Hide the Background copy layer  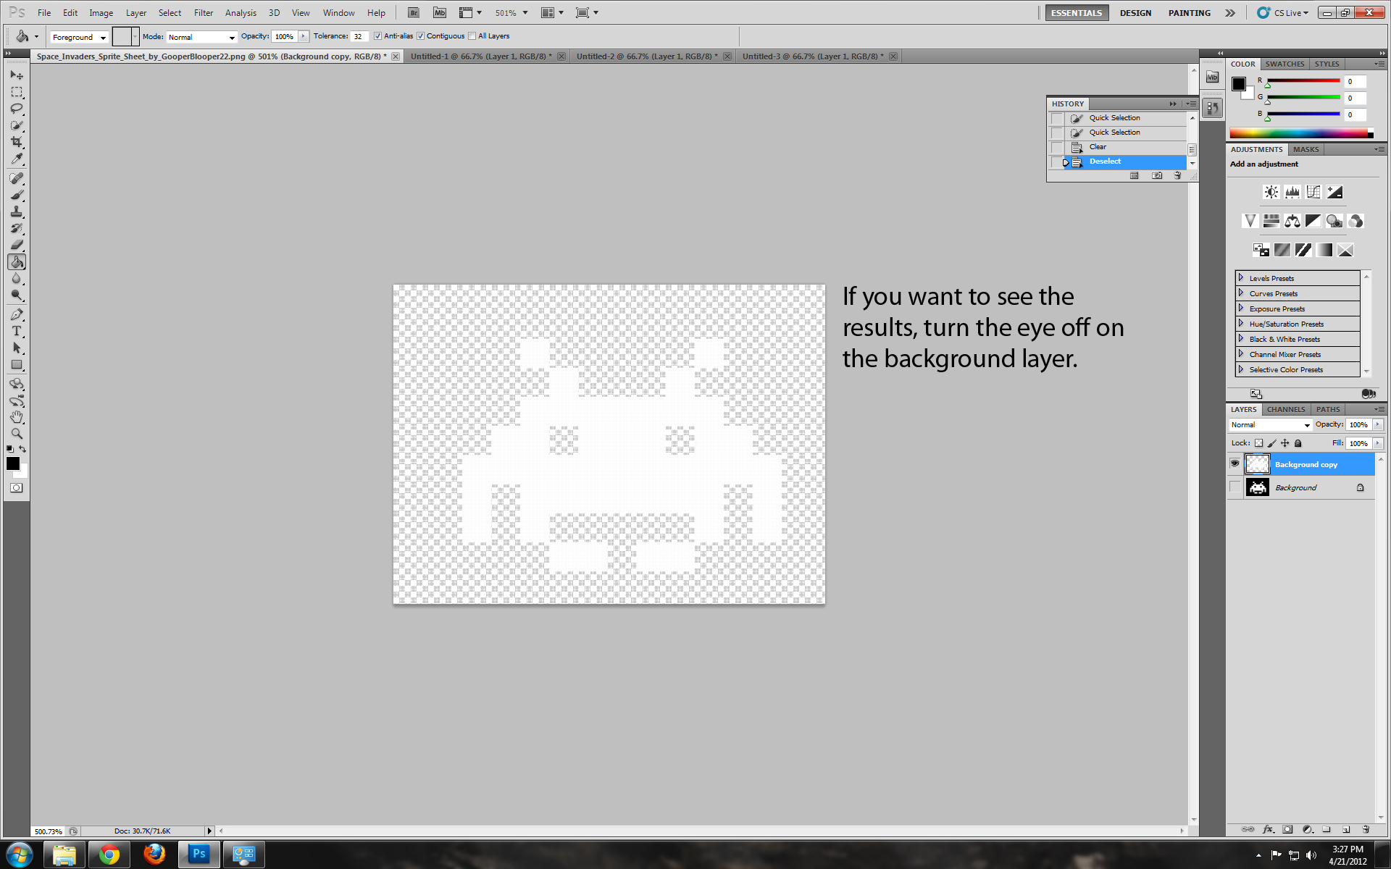click(1235, 464)
